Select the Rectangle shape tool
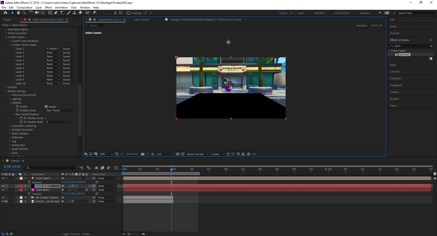Viewport: 437px width, 236px height. [x=50, y=13]
